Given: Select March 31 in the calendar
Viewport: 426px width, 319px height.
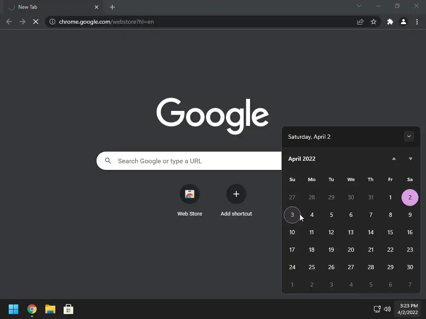Looking at the screenshot, I should (371, 197).
